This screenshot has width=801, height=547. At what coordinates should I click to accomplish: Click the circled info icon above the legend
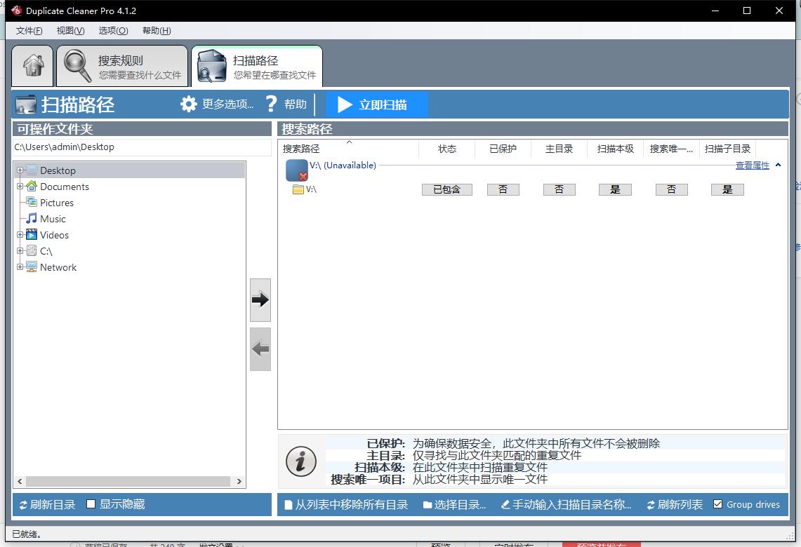click(x=300, y=461)
